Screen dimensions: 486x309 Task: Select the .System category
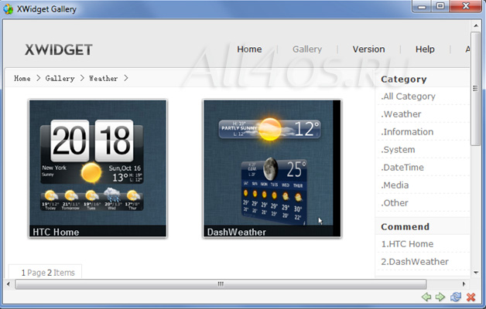tap(398, 150)
